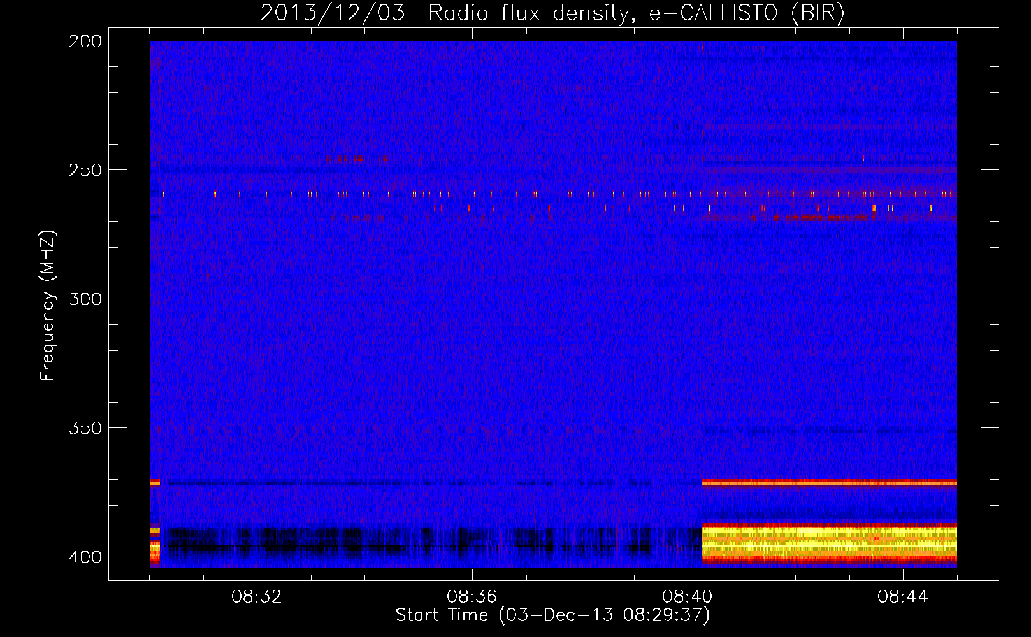1031x637 pixels.
Task: Click the 08:44 time tick label
Action: click(x=903, y=597)
